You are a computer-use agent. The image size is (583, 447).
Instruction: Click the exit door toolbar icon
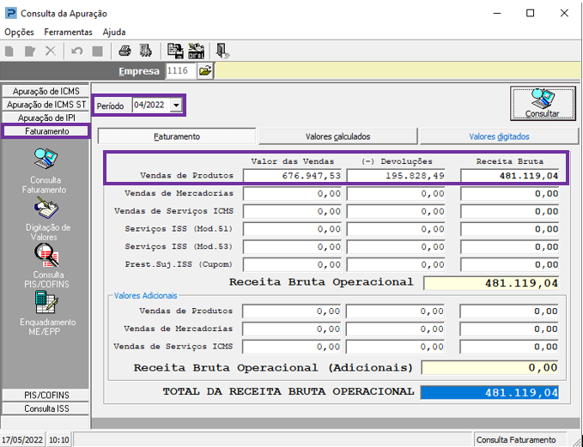222,51
